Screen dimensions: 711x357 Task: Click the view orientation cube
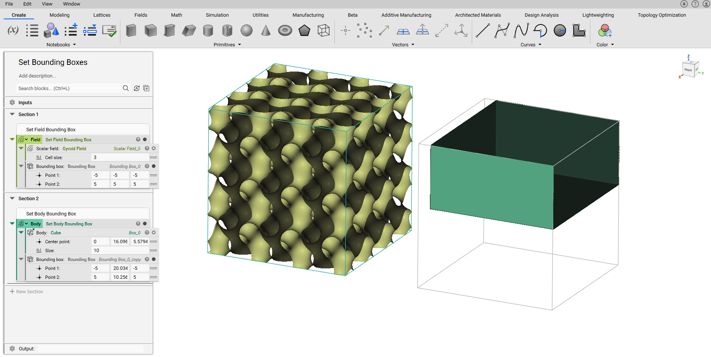tap(690, 69)
